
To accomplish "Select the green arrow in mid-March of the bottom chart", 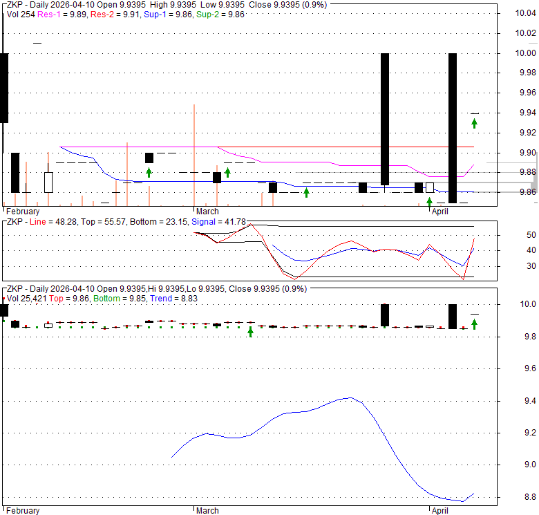I will coord(251,332).
